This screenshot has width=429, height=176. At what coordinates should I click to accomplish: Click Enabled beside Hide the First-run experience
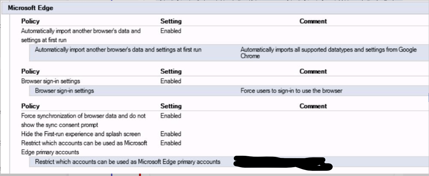pyautogui.click(x=171, y=134)
